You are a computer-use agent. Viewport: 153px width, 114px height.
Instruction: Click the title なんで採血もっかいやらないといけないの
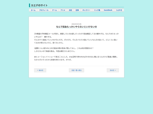[x=76, y=27]
